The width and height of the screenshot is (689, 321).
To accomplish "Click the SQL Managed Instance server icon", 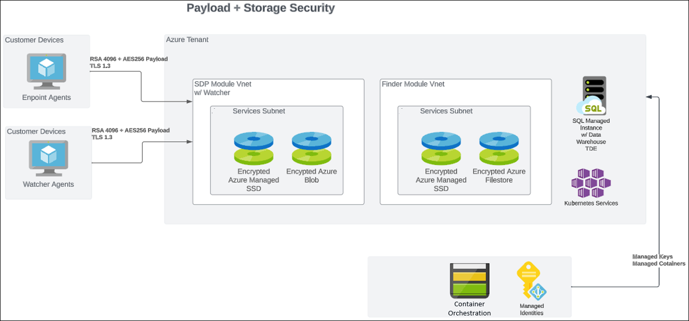I will click(x=592, y=95).
